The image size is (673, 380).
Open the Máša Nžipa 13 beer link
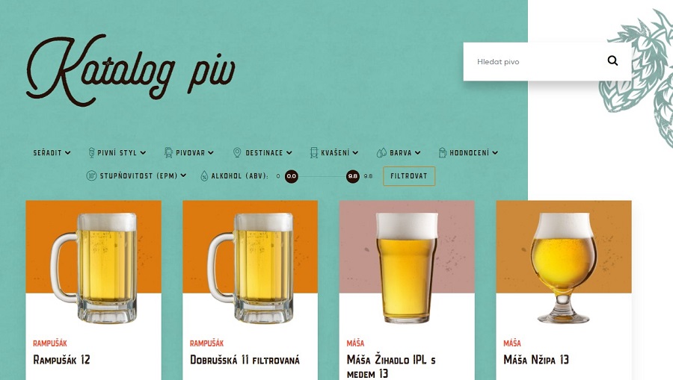click(x=536, y=360)
